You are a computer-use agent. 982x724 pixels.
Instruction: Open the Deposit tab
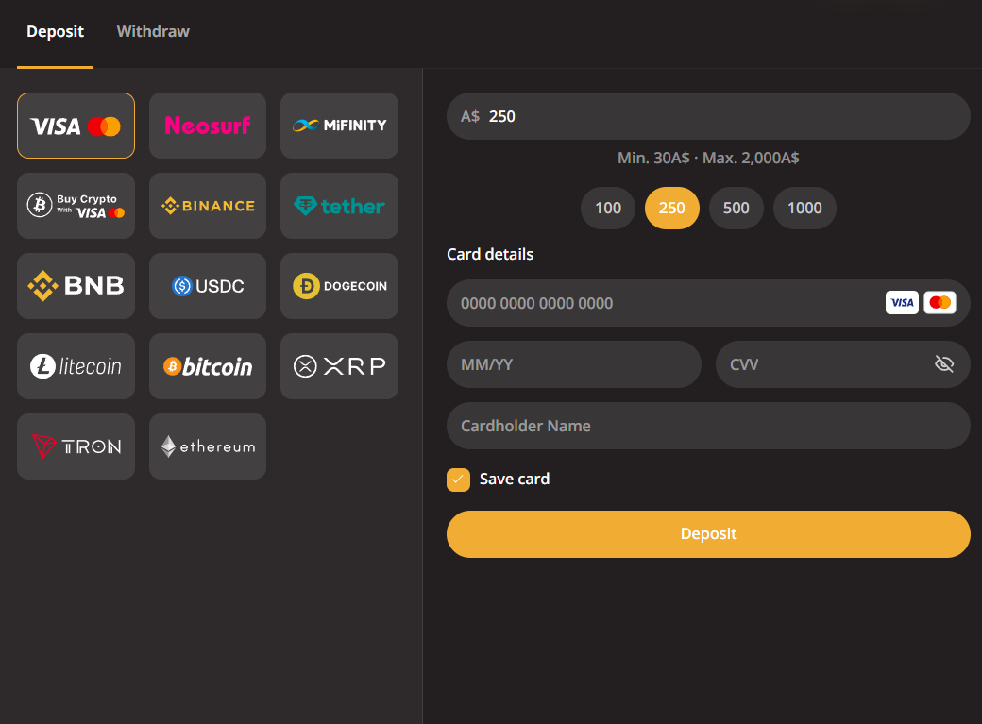(55, 31)
